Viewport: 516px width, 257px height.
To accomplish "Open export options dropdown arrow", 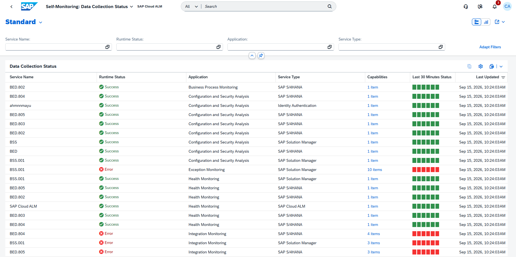I will tap(501, 66).
